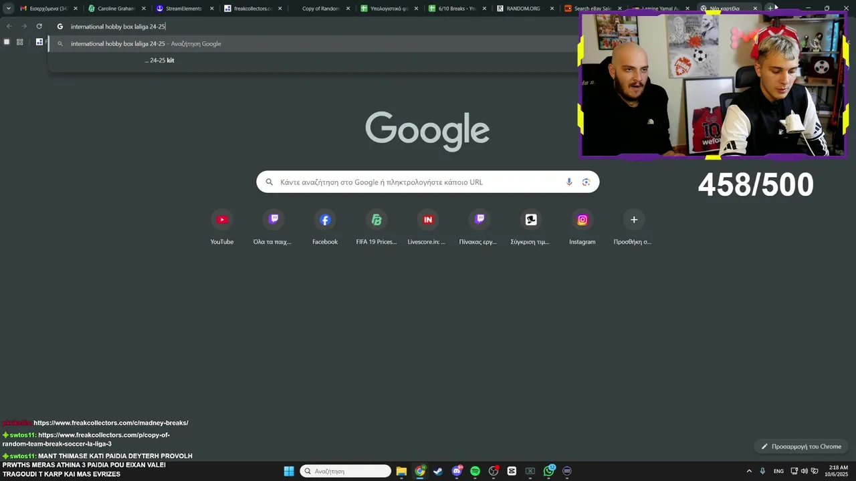The width and height of the screenshot is (856, 481).
Task: Open Google Lens image search icon
Action: [x=586, y=182]
